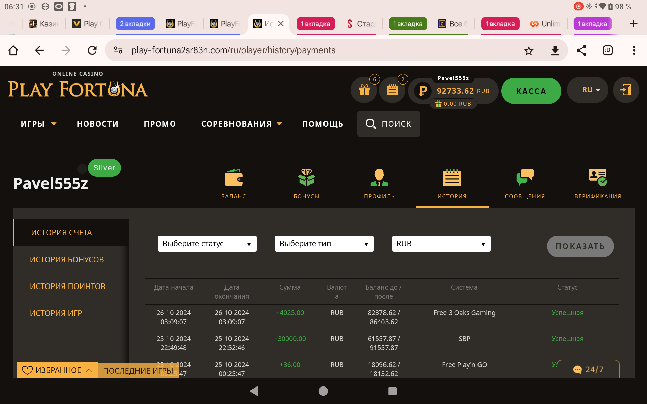Open the Промо menu item
This screenshot has height=404, width=647.
160,124
